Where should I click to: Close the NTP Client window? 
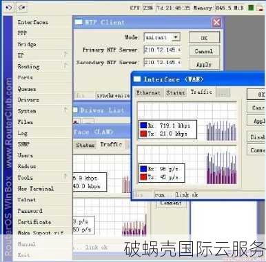point(216,22)
